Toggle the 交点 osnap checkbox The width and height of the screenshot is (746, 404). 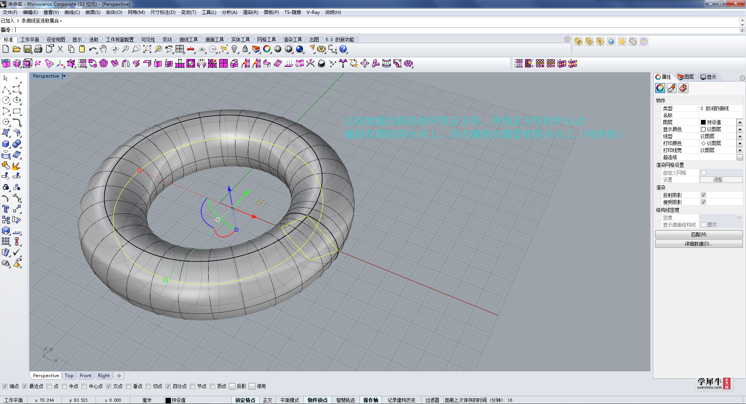point(108,386)
